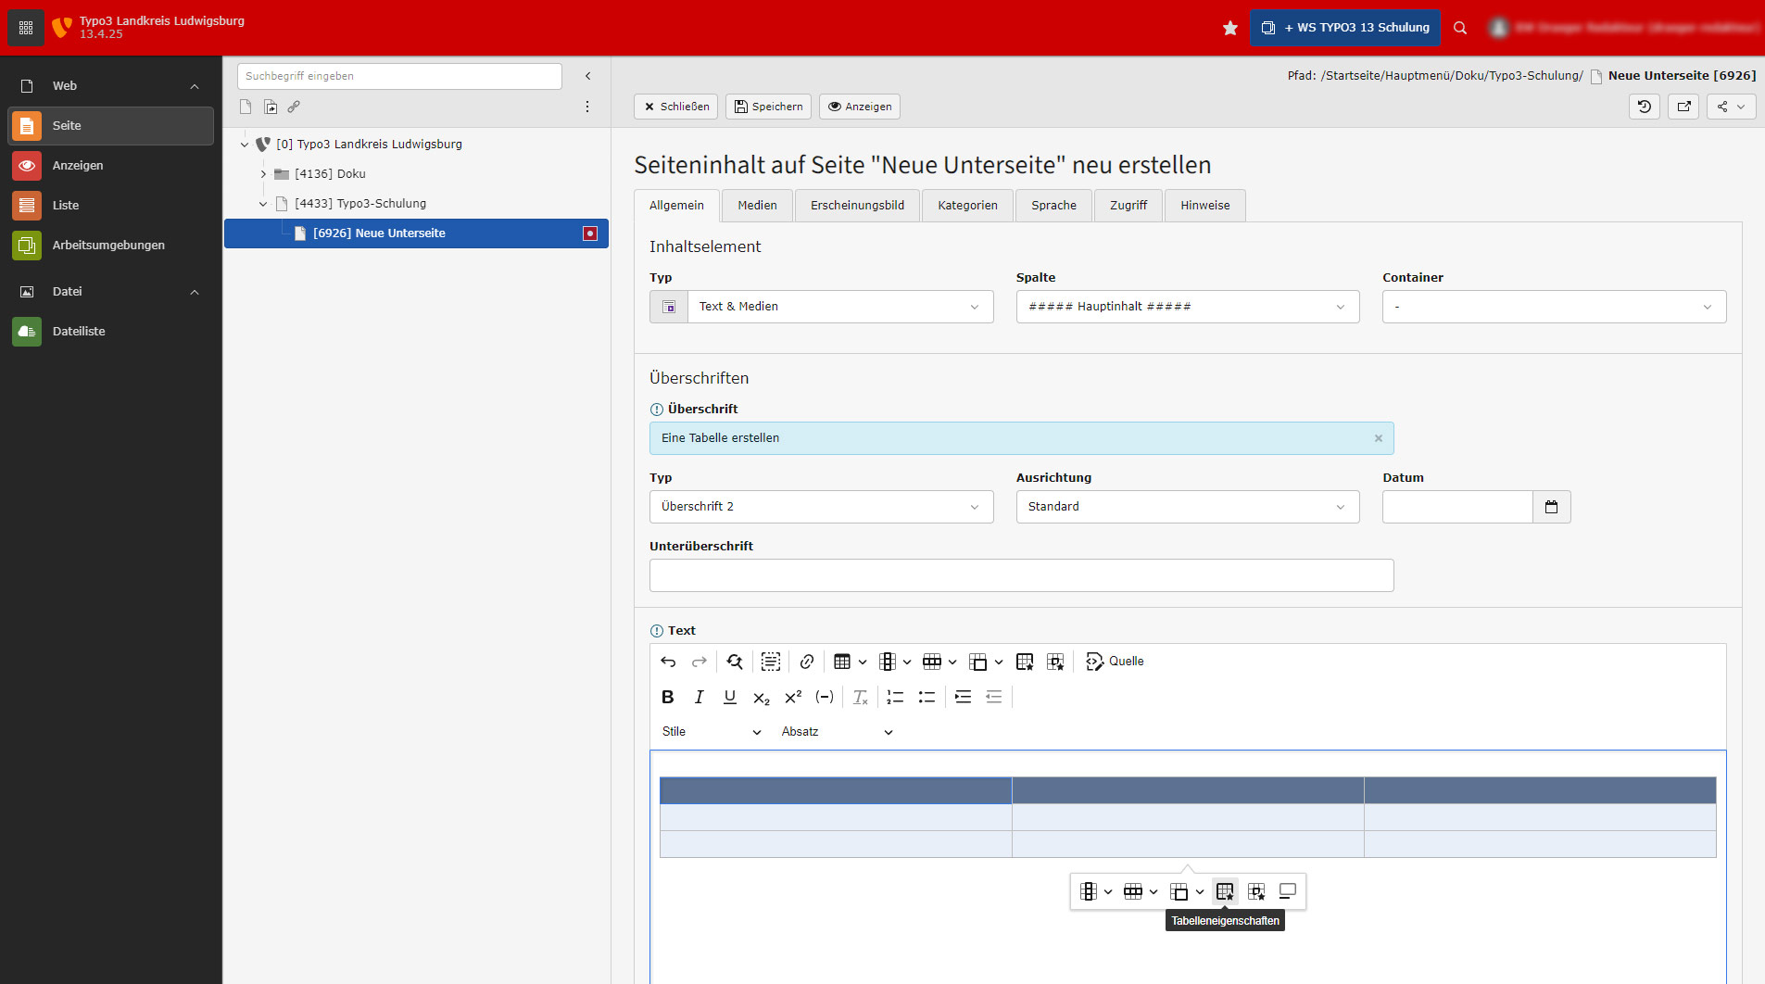Click the numbered list icon

coord(895,698)
